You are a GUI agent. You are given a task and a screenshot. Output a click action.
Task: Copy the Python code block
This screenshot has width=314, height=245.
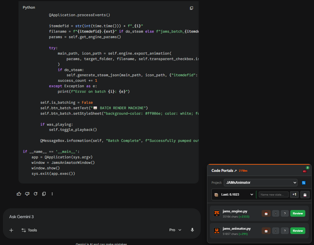point(191,8)
